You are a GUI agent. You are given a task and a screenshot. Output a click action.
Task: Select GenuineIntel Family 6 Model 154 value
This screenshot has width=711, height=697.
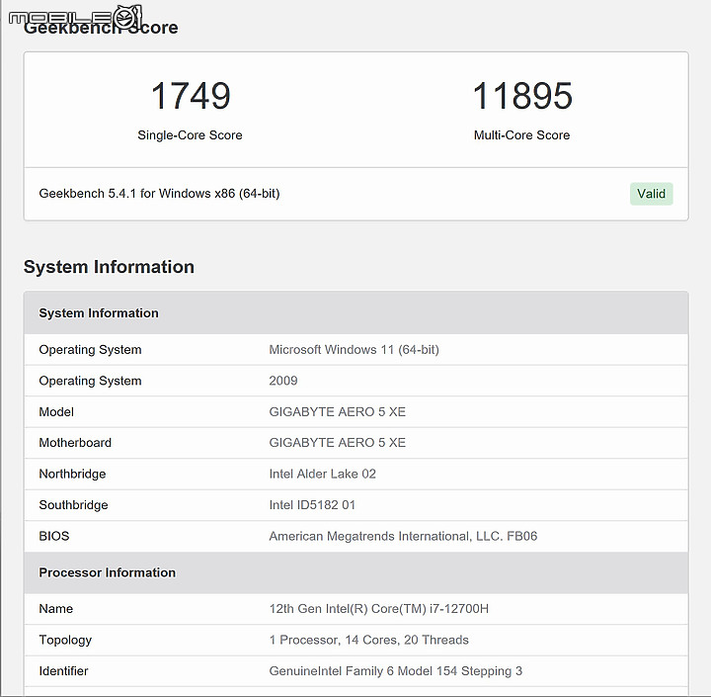coord(395,670)
